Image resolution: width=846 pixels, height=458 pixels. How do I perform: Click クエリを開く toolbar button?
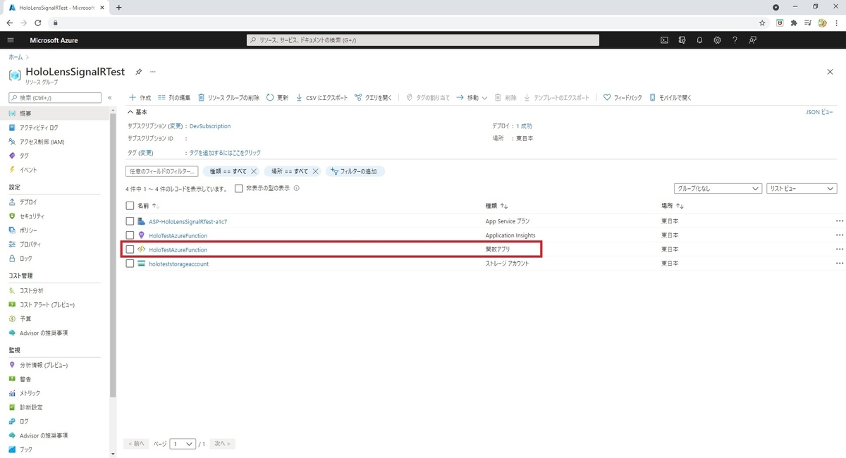point(373,97)
